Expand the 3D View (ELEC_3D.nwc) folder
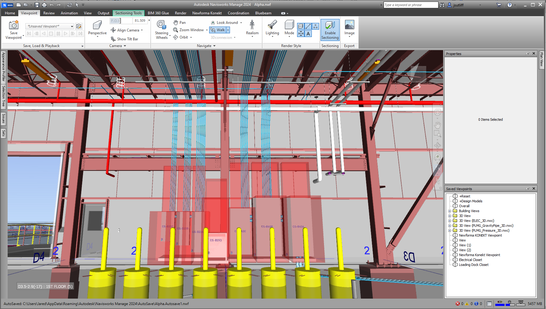Viewport: 546px width, 309px height. pos(450,221)
